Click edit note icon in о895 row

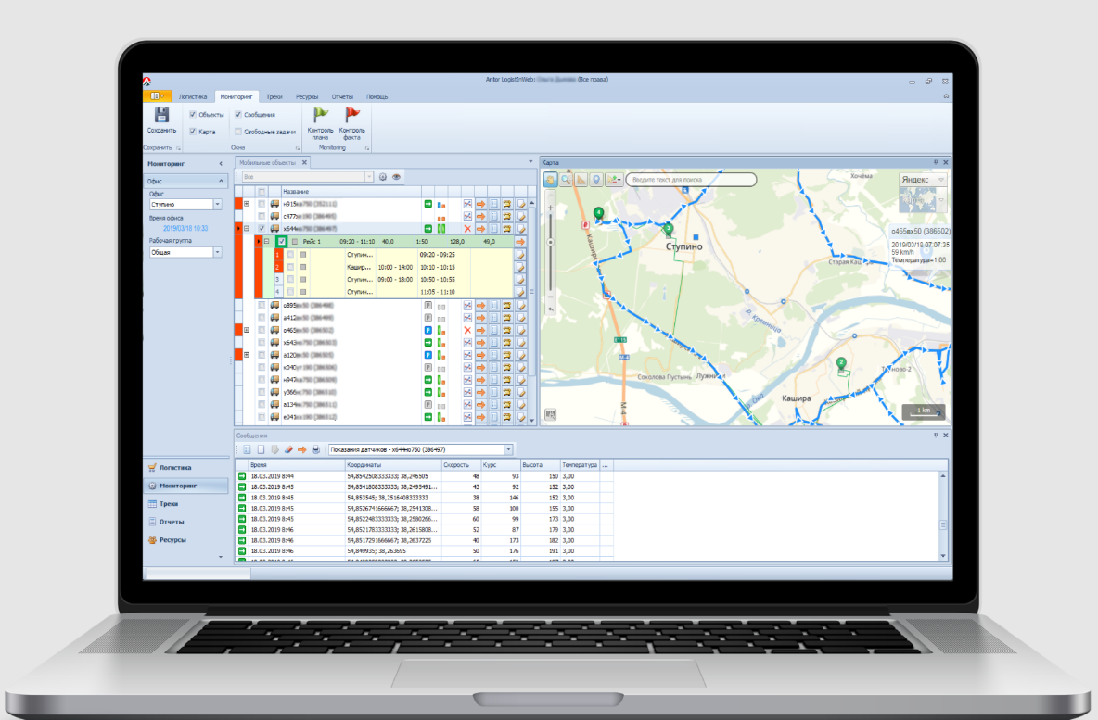point(521,306)
